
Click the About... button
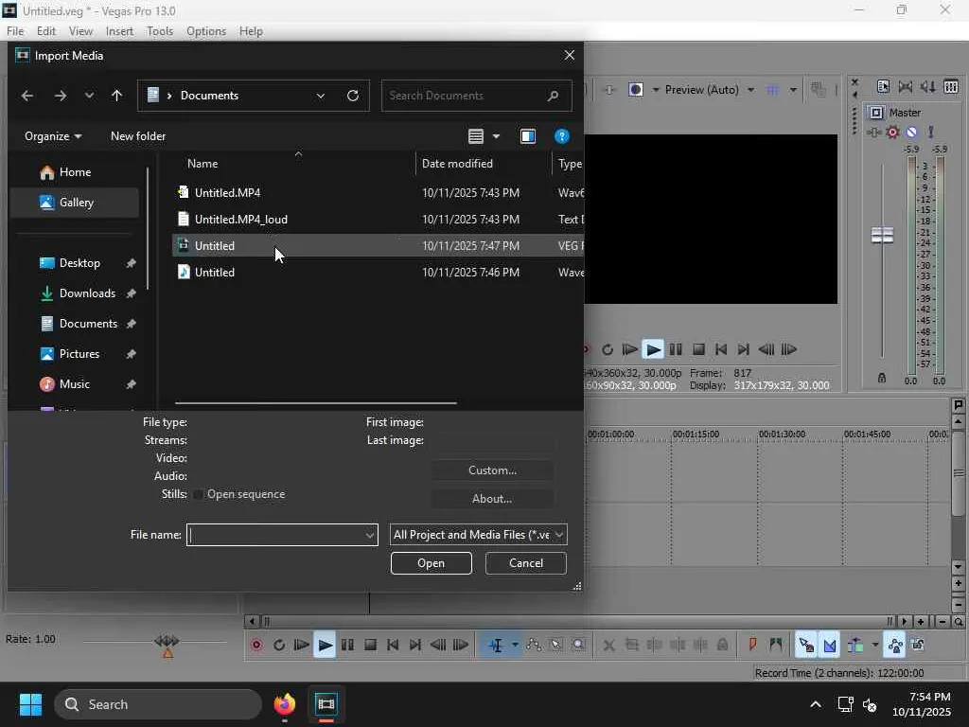492,499
